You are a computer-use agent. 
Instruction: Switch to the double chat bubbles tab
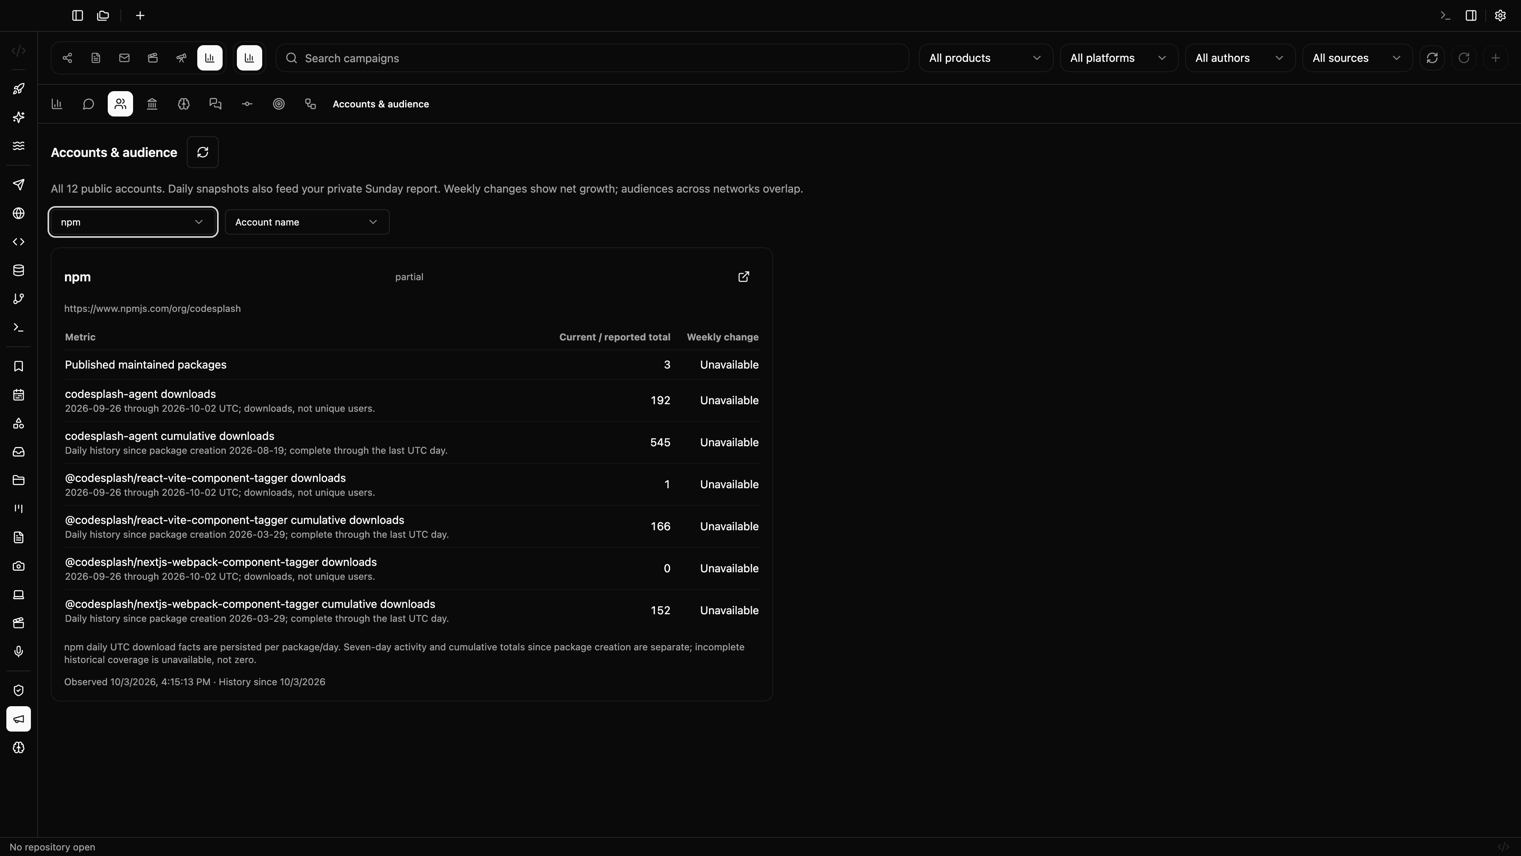pyautogui.click(x=215, y=104)
